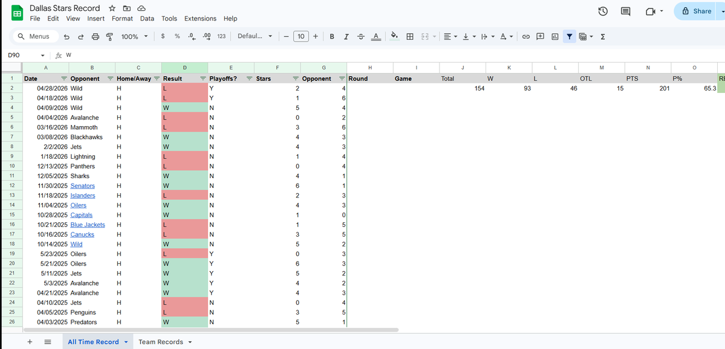The width and height of the screenshot is (725, 349).
Task: Open Date column filter toggle
Action: [x=64, y=78]
